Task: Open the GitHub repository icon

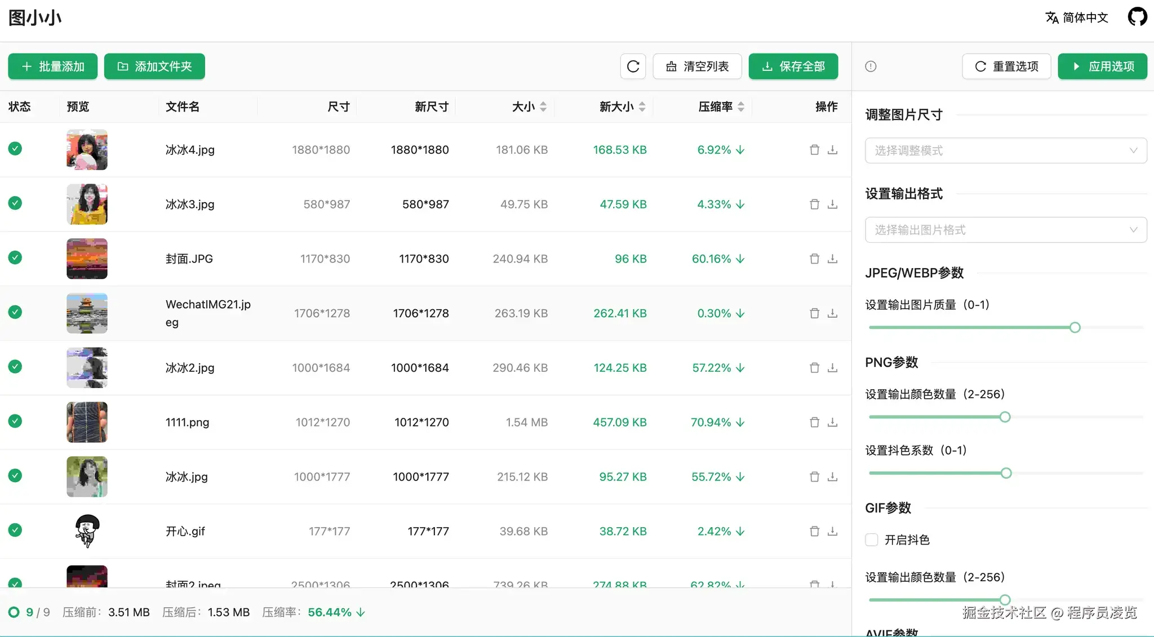Action: (x=1137, y=17)
